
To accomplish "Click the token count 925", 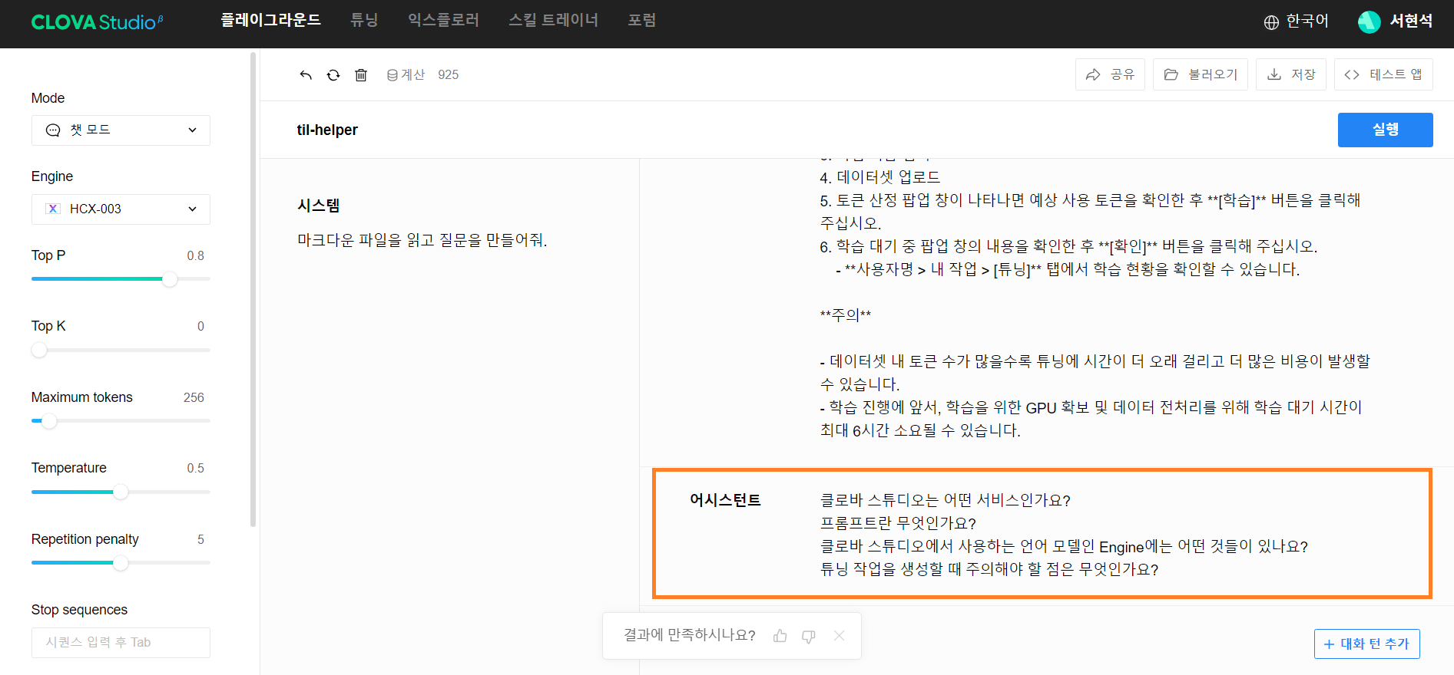I will tap(449, 74).
